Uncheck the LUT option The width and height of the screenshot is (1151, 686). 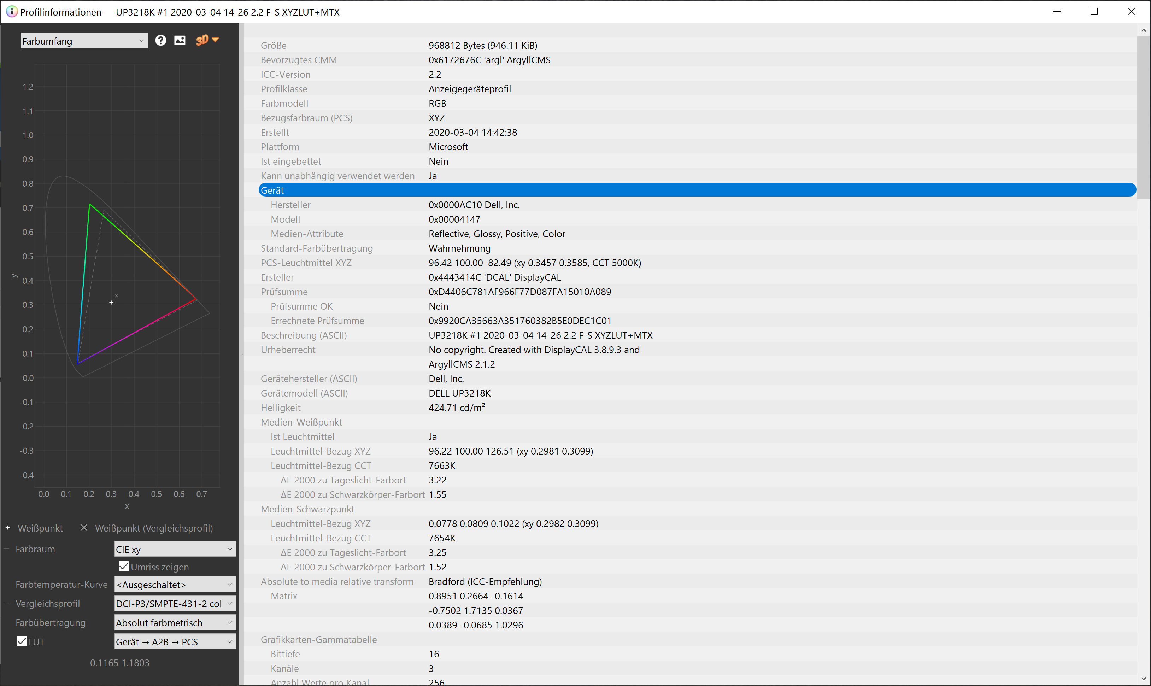point(21,641)
